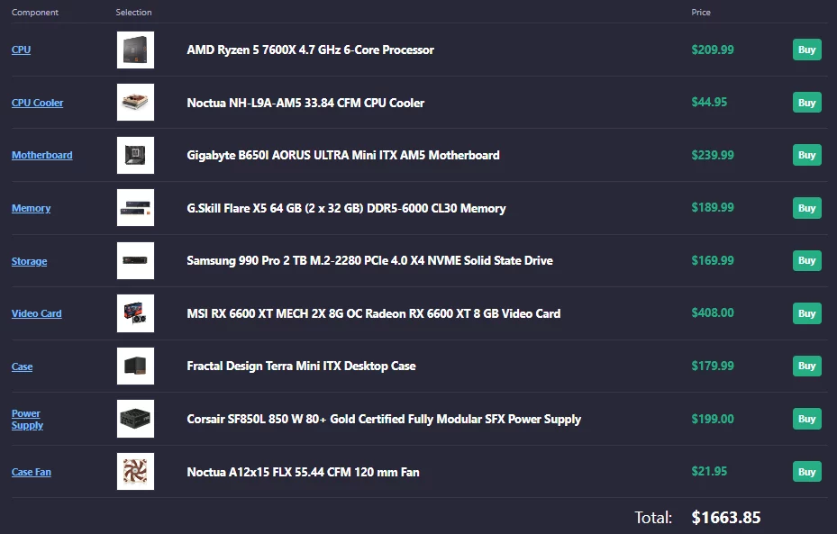Image resolution: width=837 pixels, height=534 pixels.
Task: Buy the MSI RX 6600 XT video card
Action: click(806, 312)
